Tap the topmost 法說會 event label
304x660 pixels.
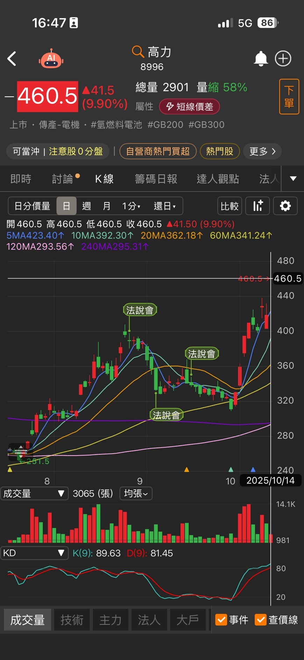coord(140,310)
